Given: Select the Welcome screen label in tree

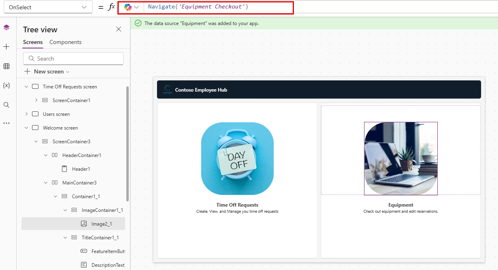Looking at the screenshot, I should tap(60, 128).
